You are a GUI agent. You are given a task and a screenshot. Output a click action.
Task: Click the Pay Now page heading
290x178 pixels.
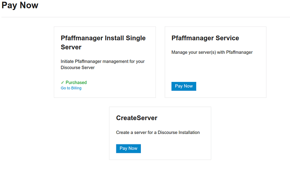click(x=20, y=5)
